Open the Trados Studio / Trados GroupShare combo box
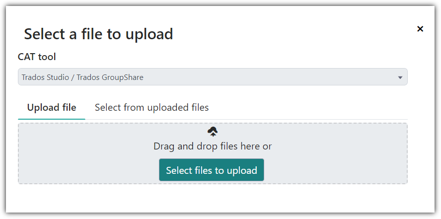This screenshot has height=219, width=441. click(213, 77)
